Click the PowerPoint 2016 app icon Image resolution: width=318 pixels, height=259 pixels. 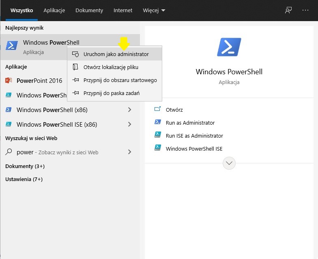click(9, 80)
